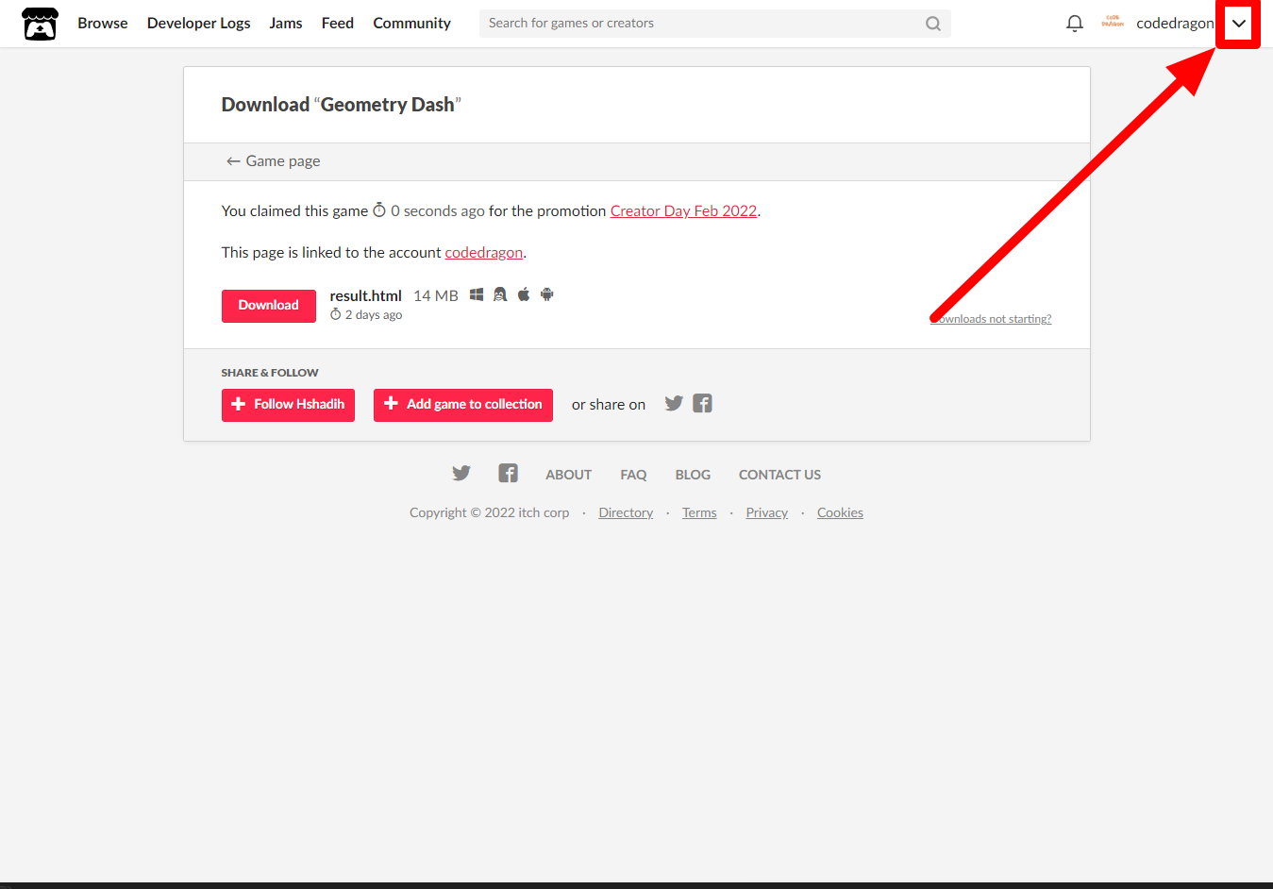Click the clock icon beside 0 seconds ago

(x=379, y=210)
